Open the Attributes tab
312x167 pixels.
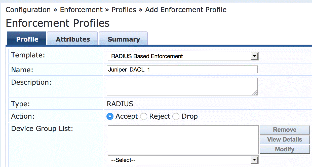[x=73, y=39]
